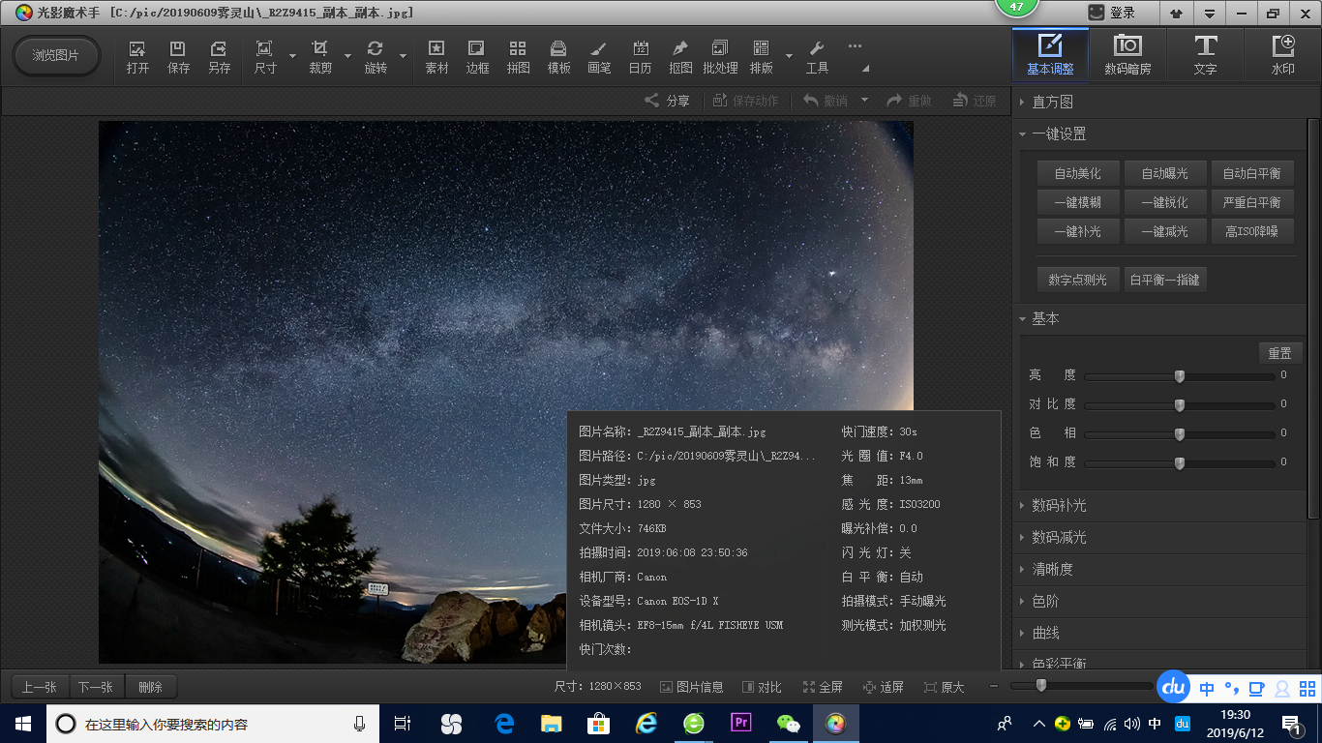Click the 重置 (Reset) button
This screenshot has width=1322, height=743.
(1279, 353)
